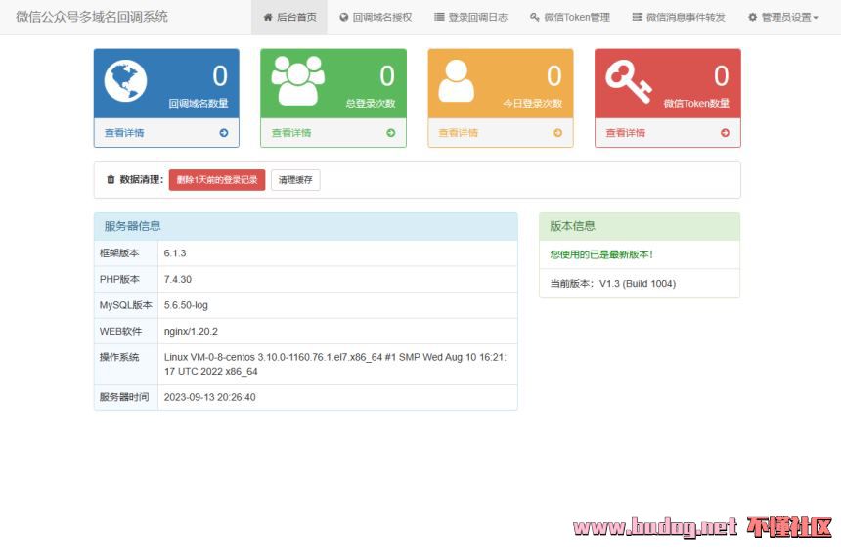This screenshot has width=841, height=547.
Task: Click the 清理缓存 button
Action: click(x=295, y=180)
